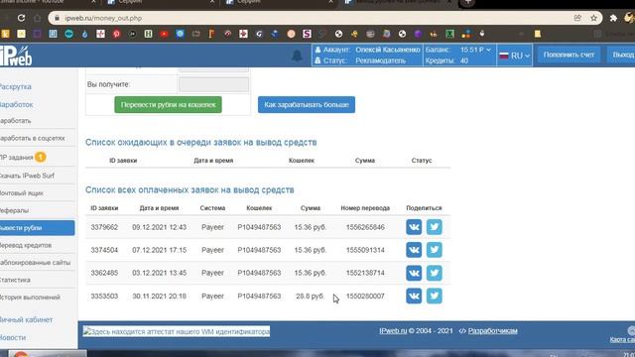Click transfer number 1552138714
Screen dimensions: 635x357
[x=365, y=273]
